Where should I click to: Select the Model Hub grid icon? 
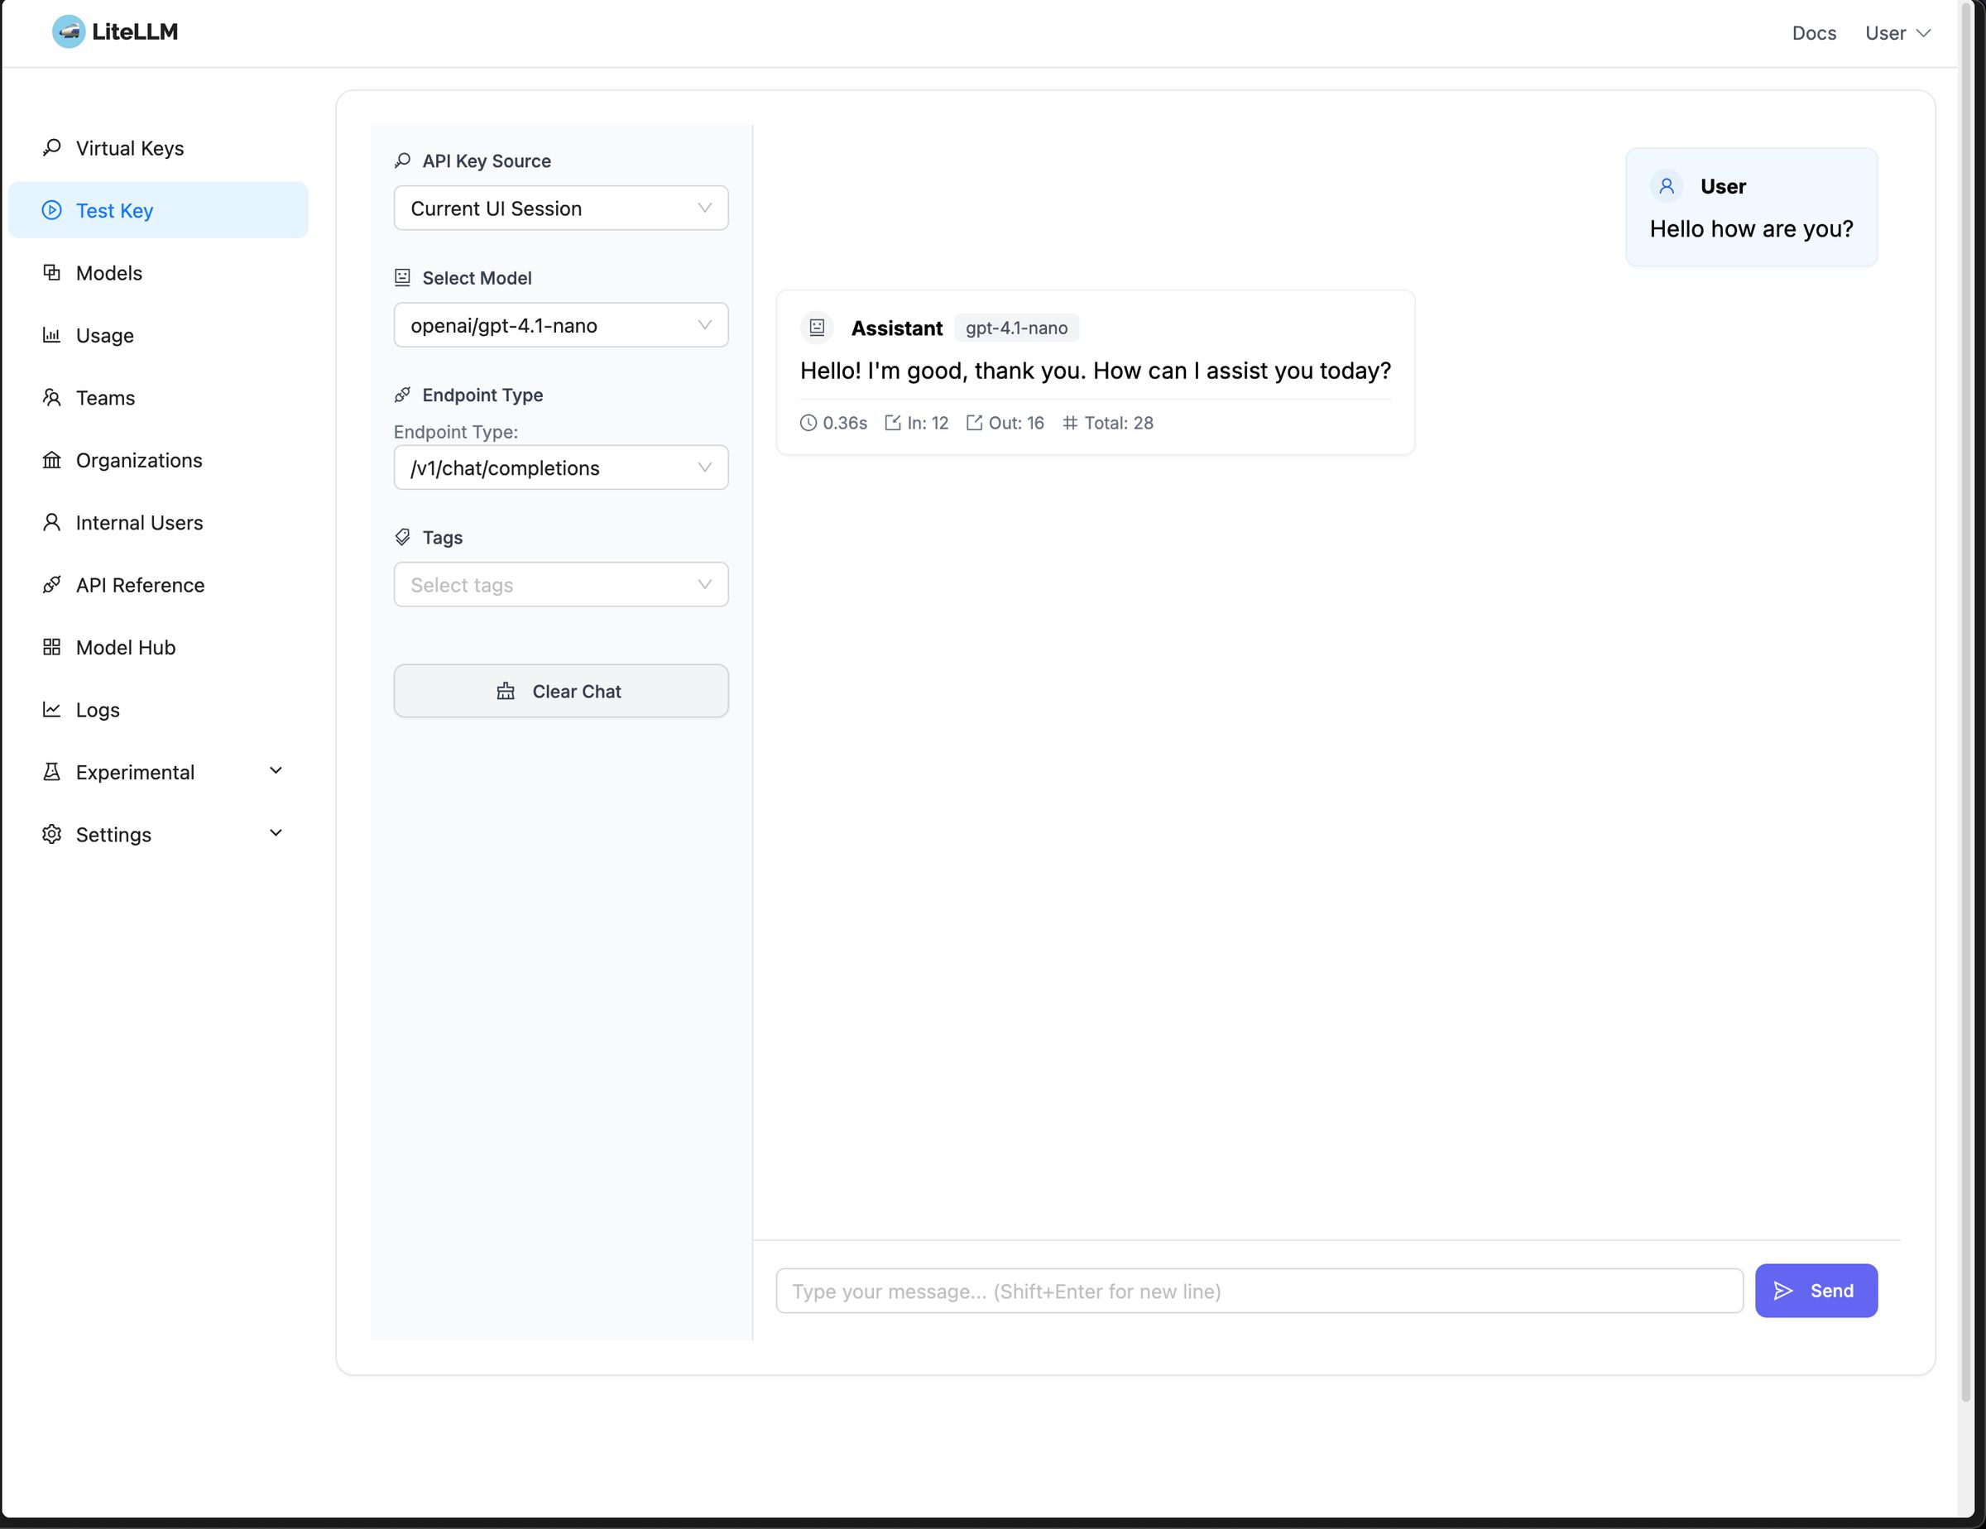pos(52,646)
